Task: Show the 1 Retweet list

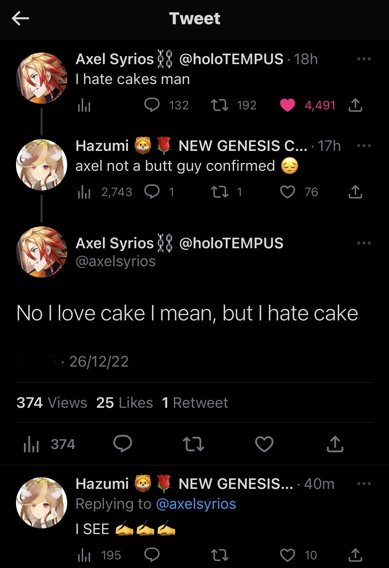Action: pyautogui.click(x=195, y=403)
